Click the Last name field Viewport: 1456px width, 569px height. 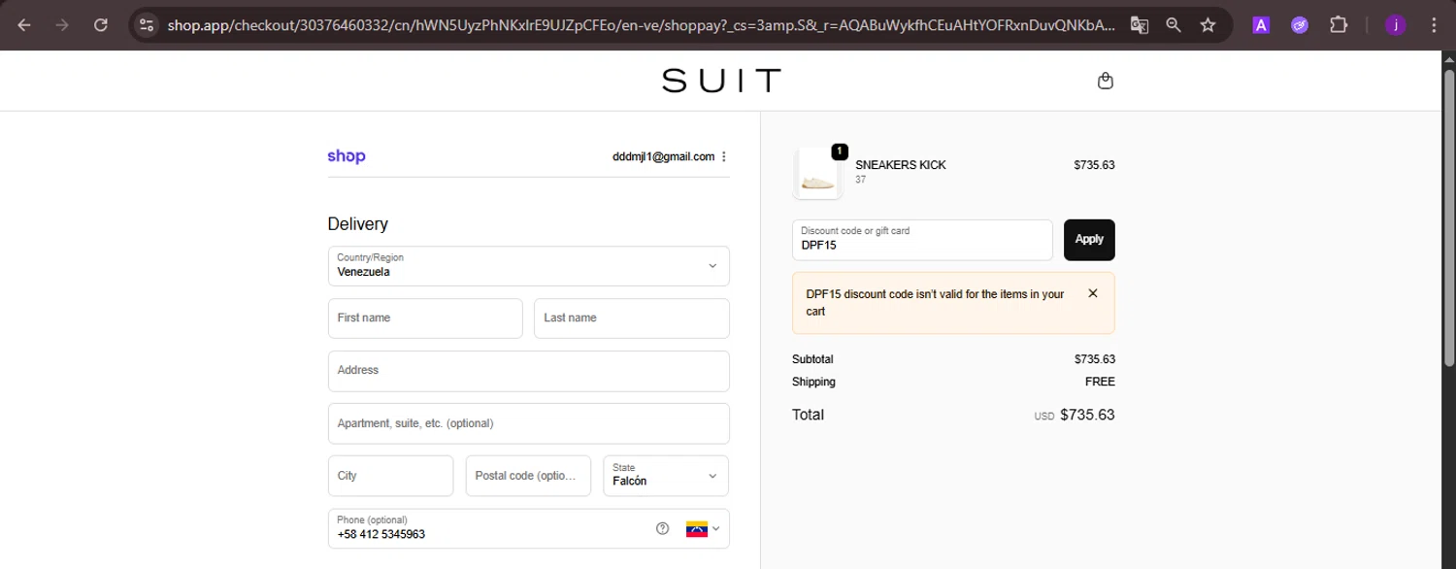coord(632,318)
